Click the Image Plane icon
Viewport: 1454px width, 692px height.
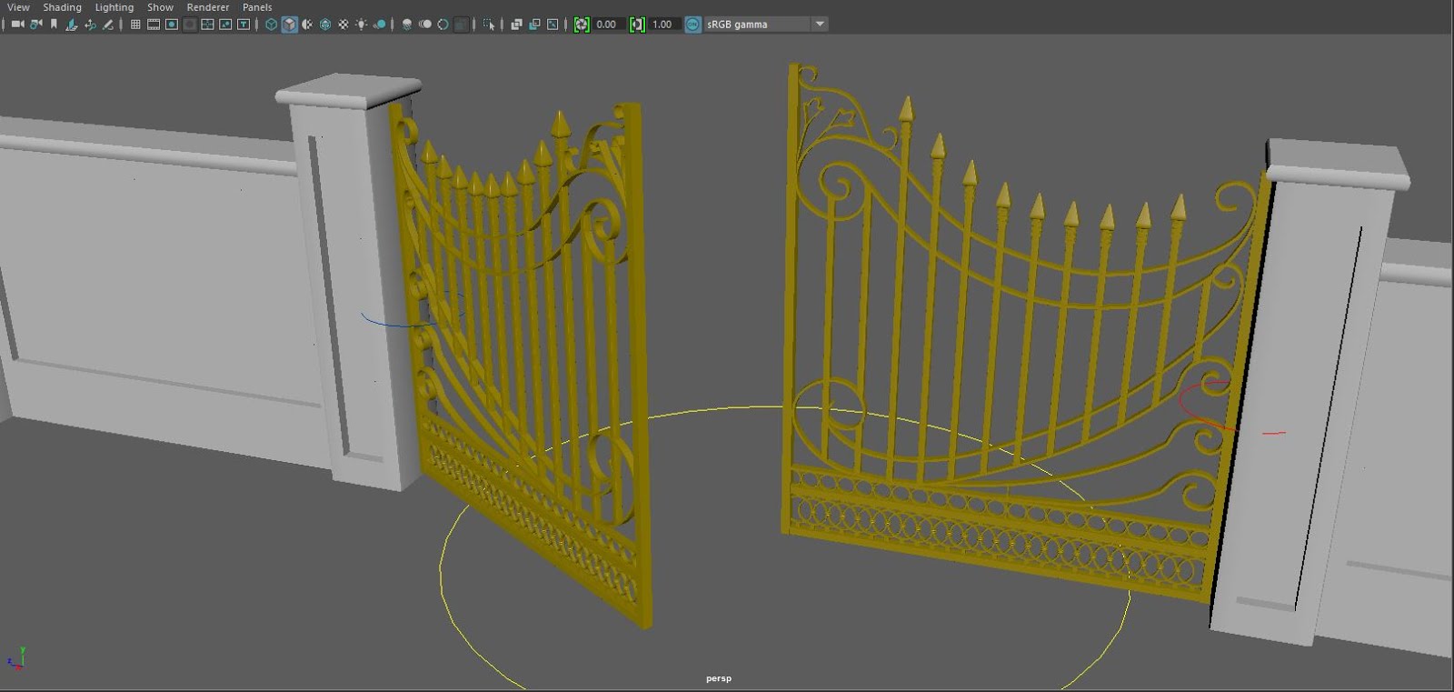72,25
